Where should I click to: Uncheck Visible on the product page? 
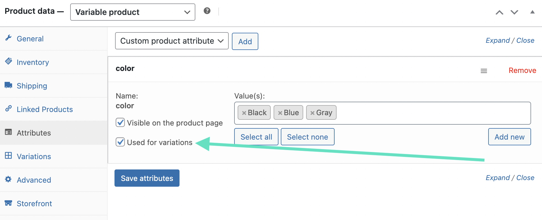(120, 123)
